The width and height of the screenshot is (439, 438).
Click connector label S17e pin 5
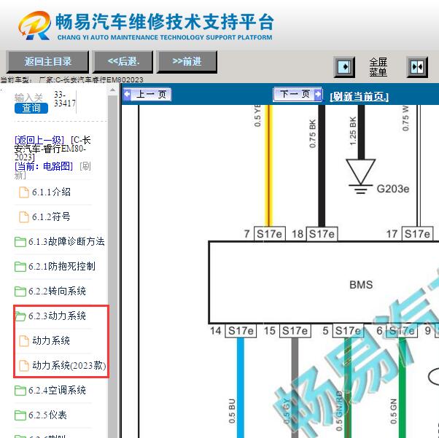coord(348,331)
